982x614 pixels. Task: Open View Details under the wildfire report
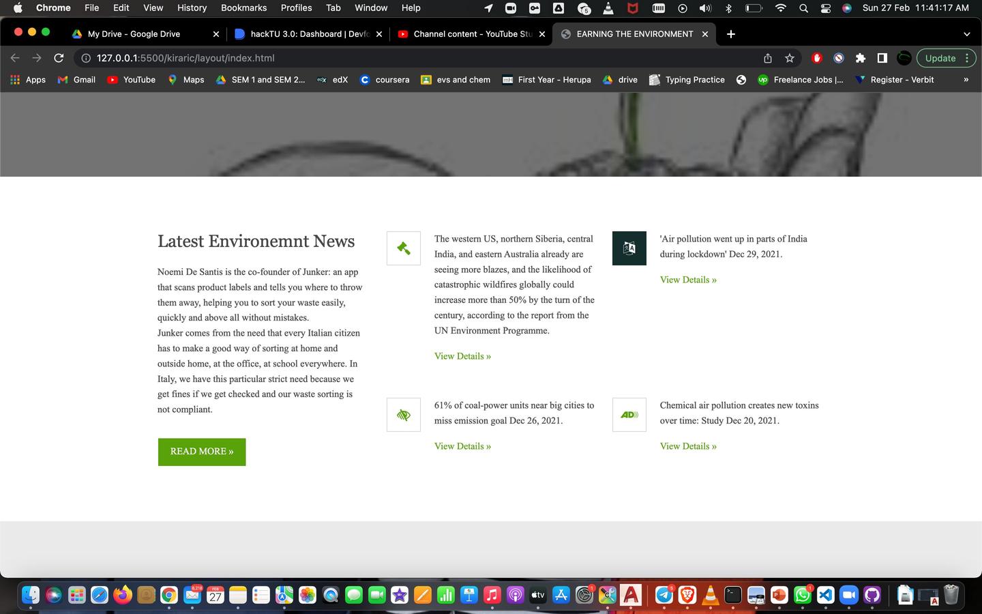pos(462,356)
